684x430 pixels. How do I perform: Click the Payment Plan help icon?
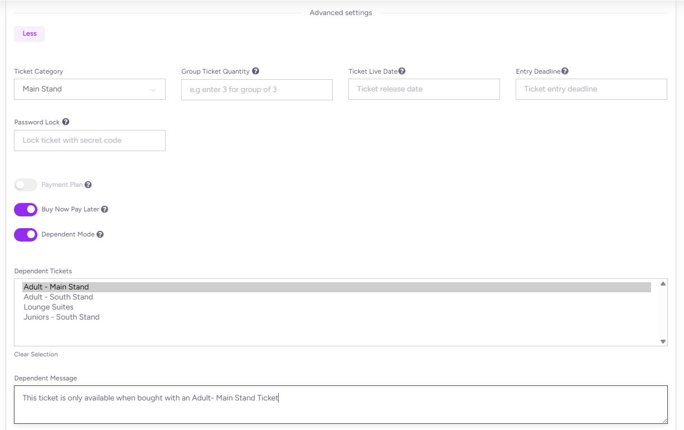tap(88, 185)
